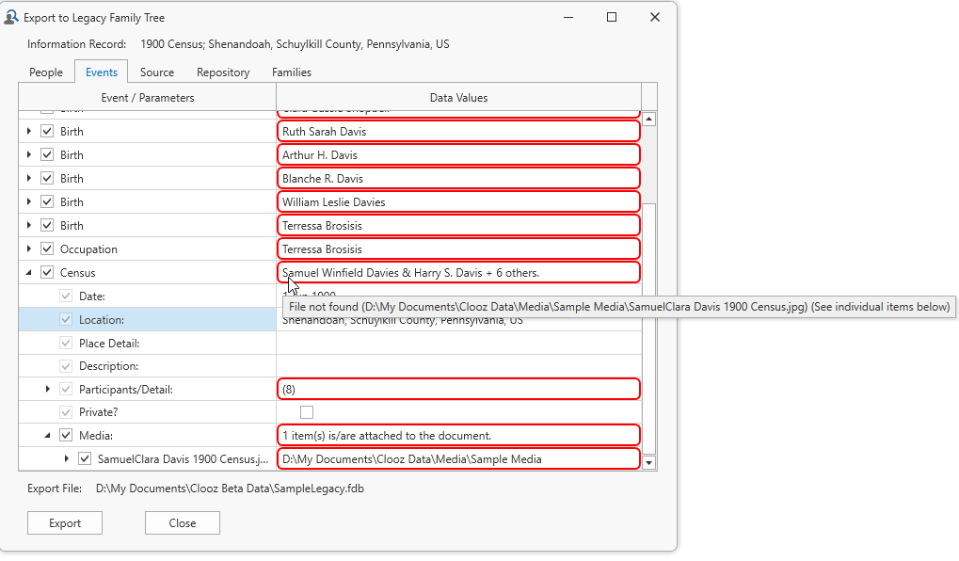The width and height of the screenshot is (959, 561).
Task: Uncheck the SamuelClara Davis 1900 Census media file
Action: (x=85, y=459)
